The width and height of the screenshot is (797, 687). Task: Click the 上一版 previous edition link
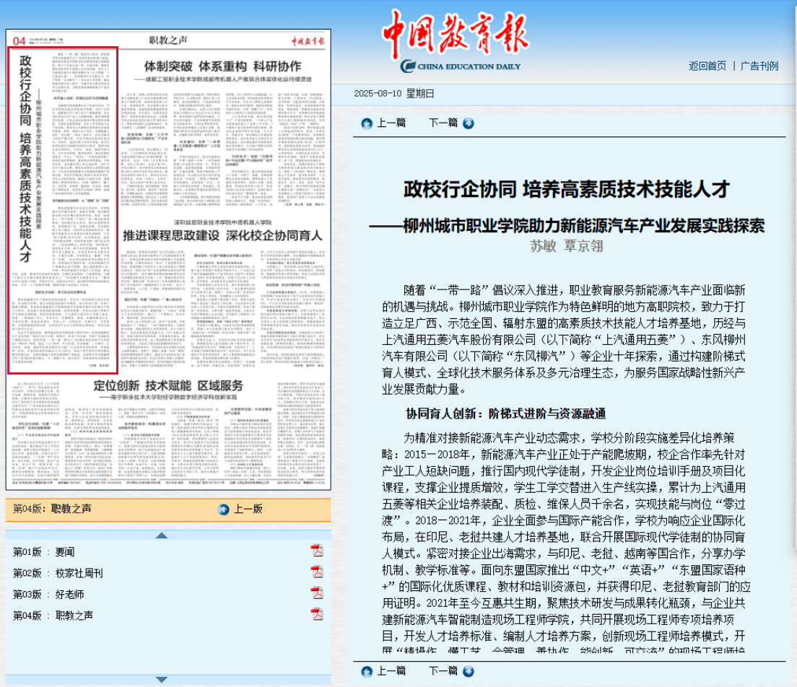coord(248,509)
